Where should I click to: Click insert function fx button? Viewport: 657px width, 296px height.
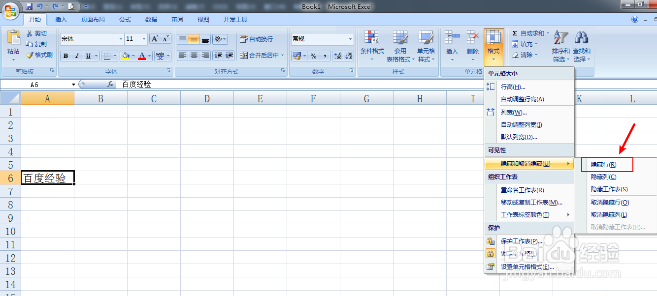(110, 84)
